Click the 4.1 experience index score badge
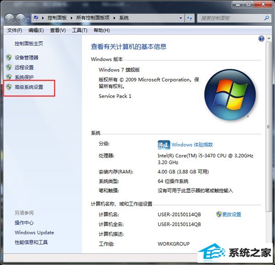Image resolution: width=275 pixels, height=265 pixels. point(164,145)
